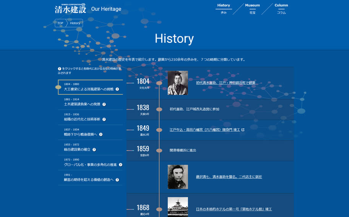
Task: Click the 1838 timeline dot marker
Action: point(159,109)
